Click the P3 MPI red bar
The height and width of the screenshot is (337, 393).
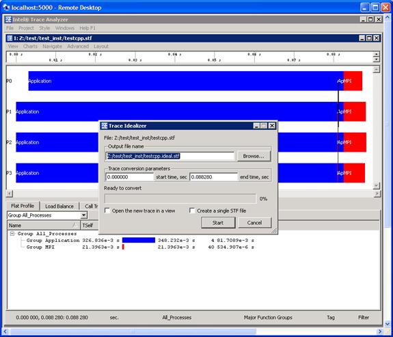(x=354, y=173)
